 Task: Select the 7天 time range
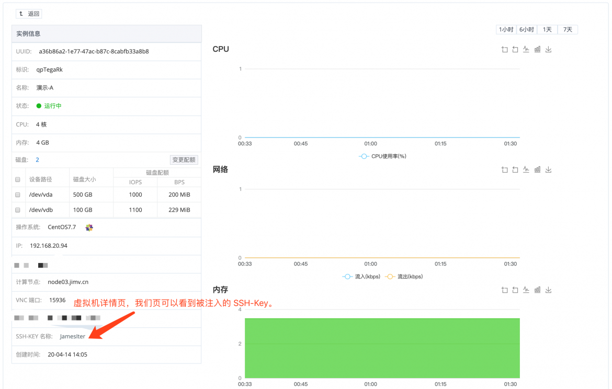coord(568,30)
